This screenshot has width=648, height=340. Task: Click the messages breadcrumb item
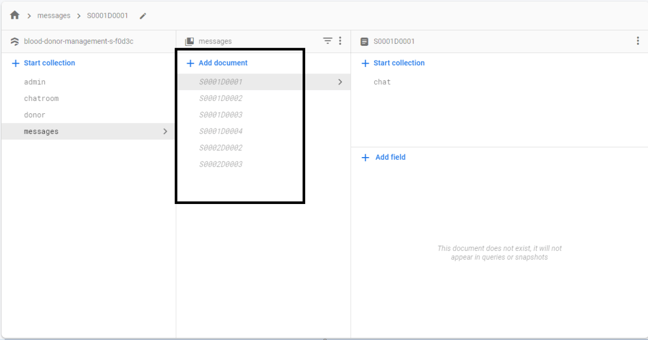[x=54, y=15]
